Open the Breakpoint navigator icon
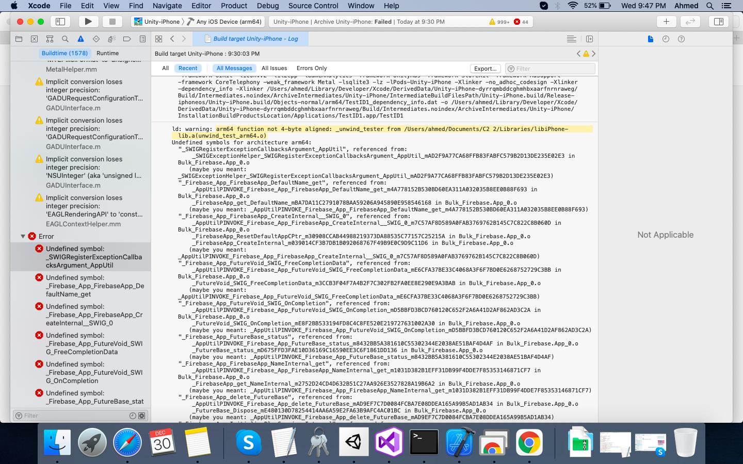This screenshot has height=464, width=743. [x=127, y=39]
